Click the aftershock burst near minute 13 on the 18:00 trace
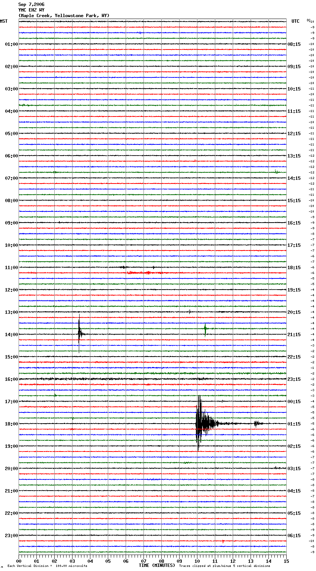316x571 pixels. [x=258, y=424]
